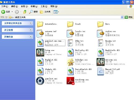134x100 pixels.
Task: Click the address bar path field
Action: click(65, 17)
